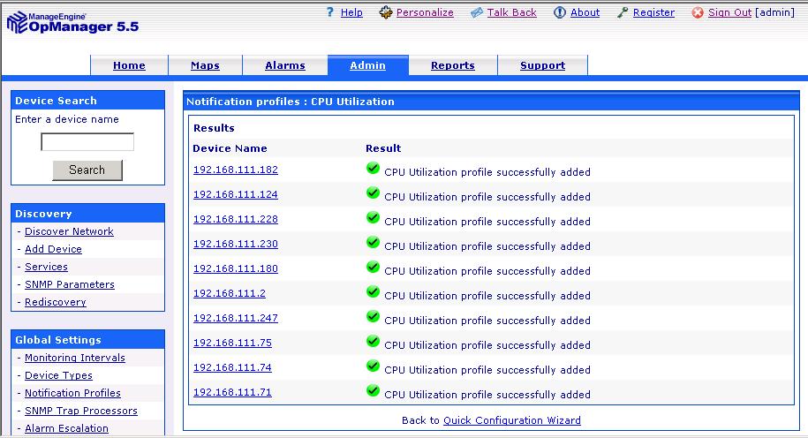The image size is (808, 438).
Task: Click the Device Name column header
Action: (x=230, y=148)
